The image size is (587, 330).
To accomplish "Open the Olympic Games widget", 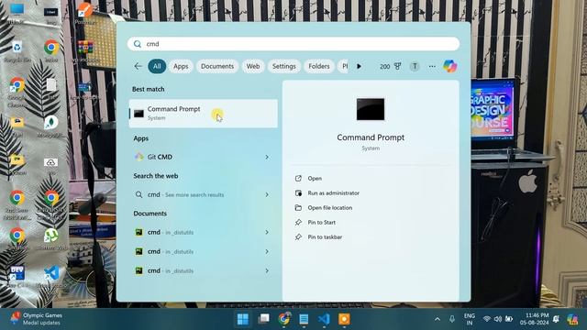I will [x=36, y=319].
